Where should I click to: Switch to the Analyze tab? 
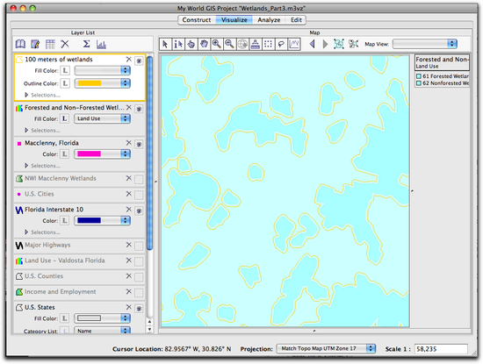(x=269, y=20)
